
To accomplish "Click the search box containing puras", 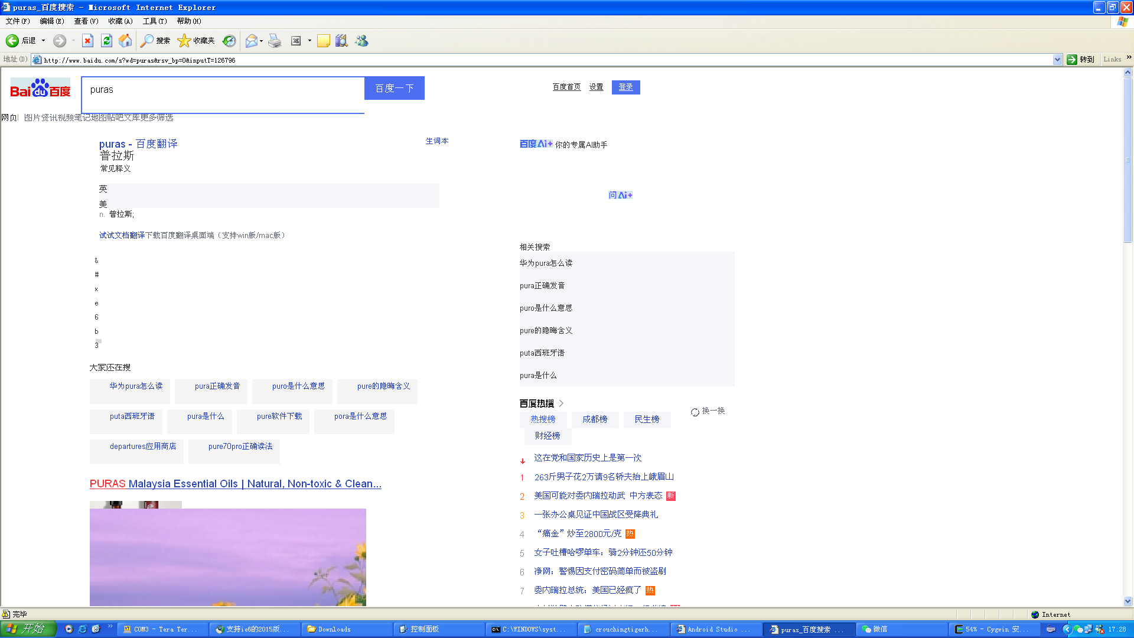I will [x=223, y=95].
